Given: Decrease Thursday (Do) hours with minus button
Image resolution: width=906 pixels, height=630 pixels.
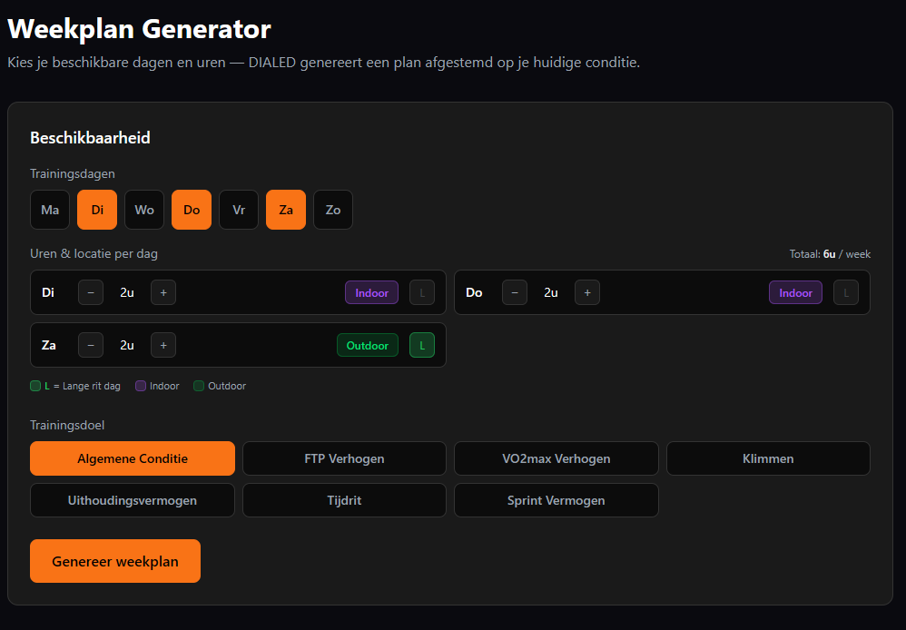Looking at the screenshot, I should click(515, 292).
